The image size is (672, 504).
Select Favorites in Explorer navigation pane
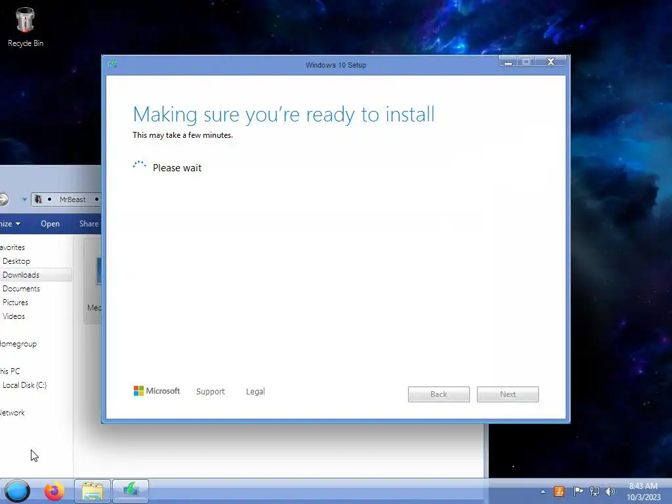click(x=12, y=247)
